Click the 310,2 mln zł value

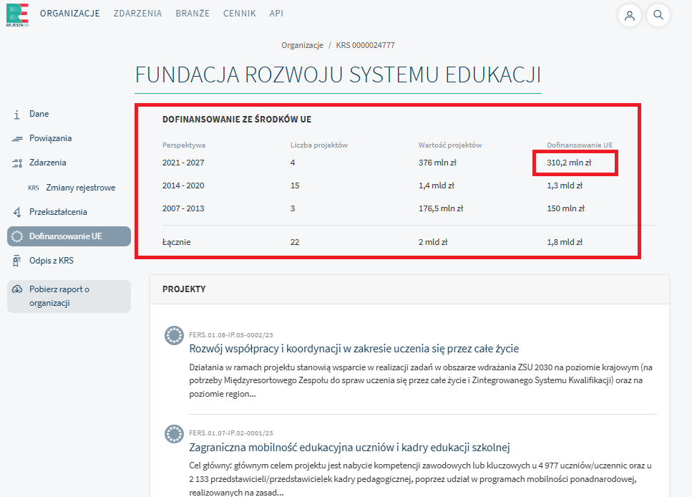tap(570, 163)
